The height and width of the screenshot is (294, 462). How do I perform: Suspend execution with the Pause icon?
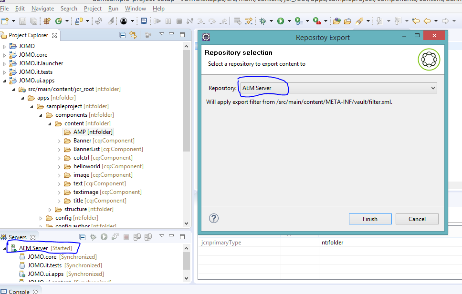[169, 21]
